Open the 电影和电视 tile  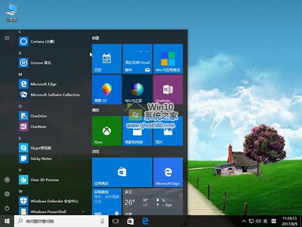[x=137, y=131]
